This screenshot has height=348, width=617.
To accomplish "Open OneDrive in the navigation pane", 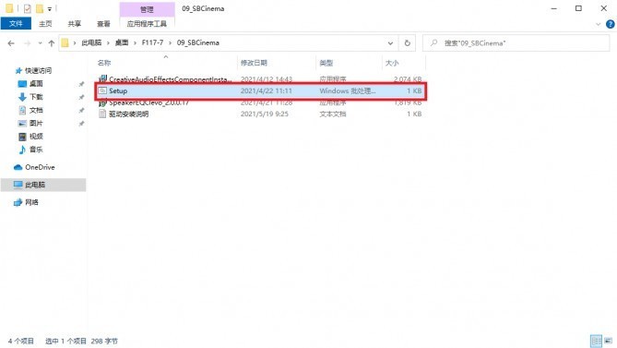I will click(x=40, y=167).
